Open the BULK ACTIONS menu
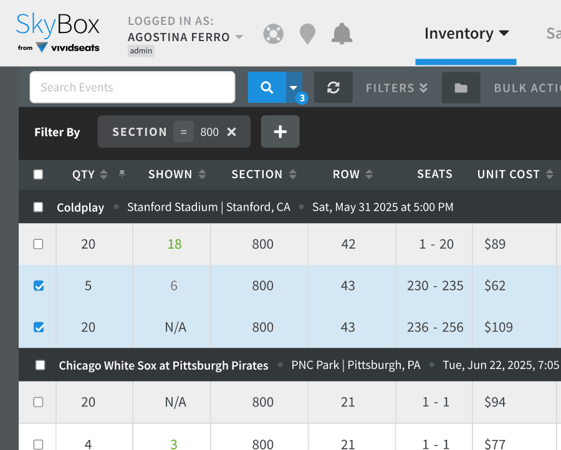The height and width of the screenshot is (450, 561). coord(527,88)
